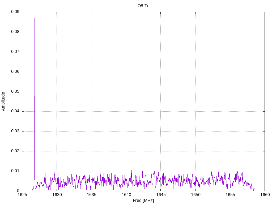Click the 0.08 y-axis tick label
Screen dimensions: 272x204
point(15,32)
